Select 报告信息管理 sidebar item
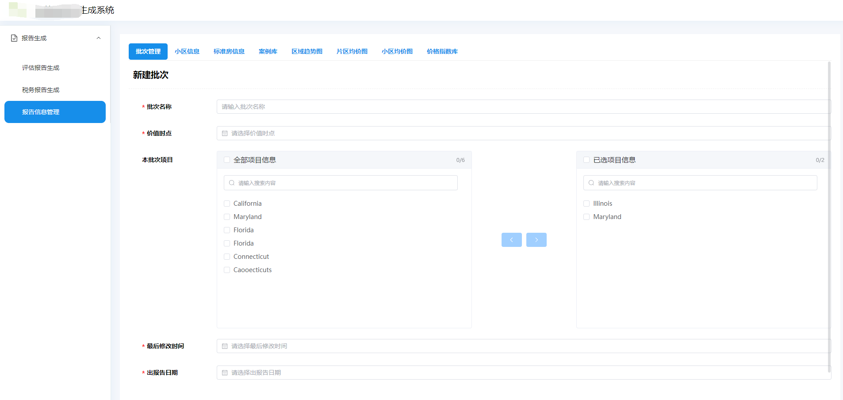This screenshot has width=843, height=400. [55, 112]
